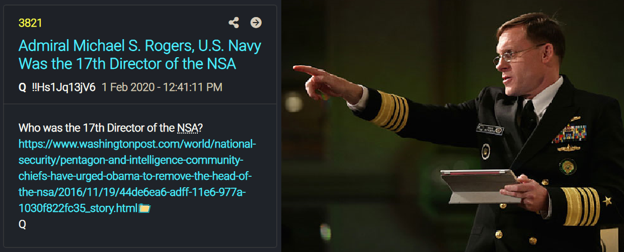Open the Washington Post article link
624x252 pixels.
(137, 176)
